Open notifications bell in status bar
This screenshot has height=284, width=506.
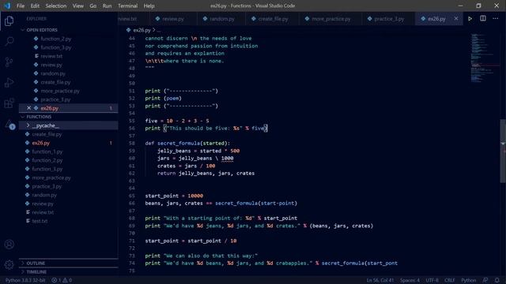(497, 281)
